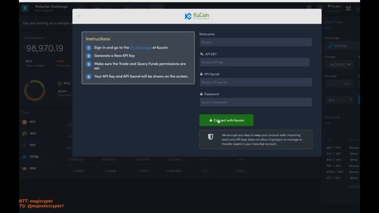This screenshot has height=213, width=379.
Task: Select the BCH coin icon in holdings
Action: (x=24, y=168)
